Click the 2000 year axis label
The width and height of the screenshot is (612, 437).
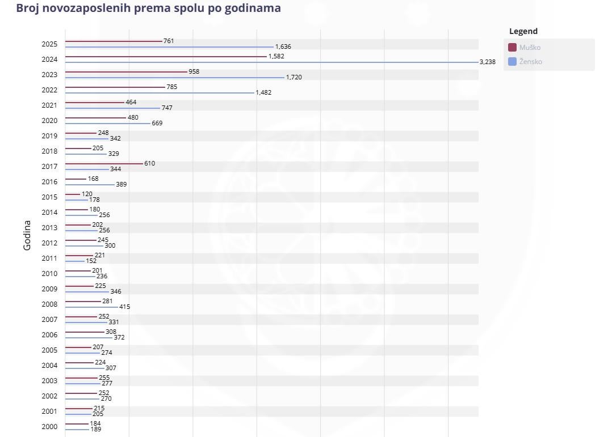pyautogui.click(x=49, y=426)
